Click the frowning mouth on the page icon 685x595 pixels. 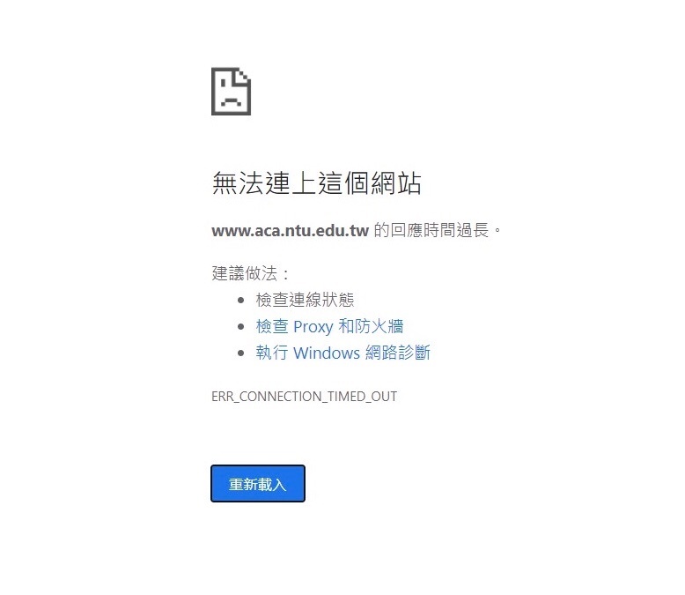(231, 102)
